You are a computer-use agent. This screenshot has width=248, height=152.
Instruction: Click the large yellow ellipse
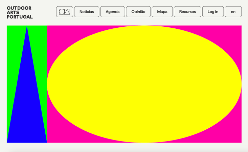point(144,84)
